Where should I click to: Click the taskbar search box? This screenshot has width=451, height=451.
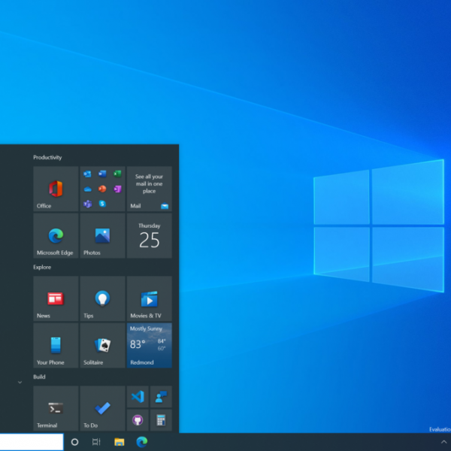[x=32, y=442]
